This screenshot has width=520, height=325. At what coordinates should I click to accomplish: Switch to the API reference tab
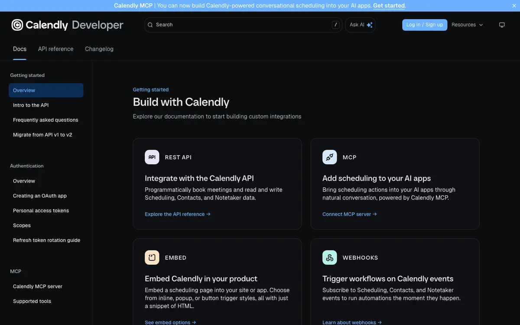(x=55, y=49)
